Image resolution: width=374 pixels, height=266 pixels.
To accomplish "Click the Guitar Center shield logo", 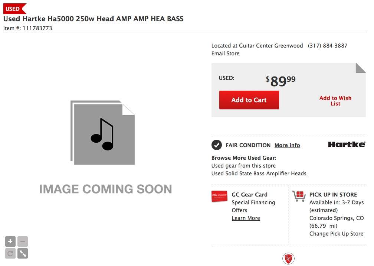I will [288, 259].
